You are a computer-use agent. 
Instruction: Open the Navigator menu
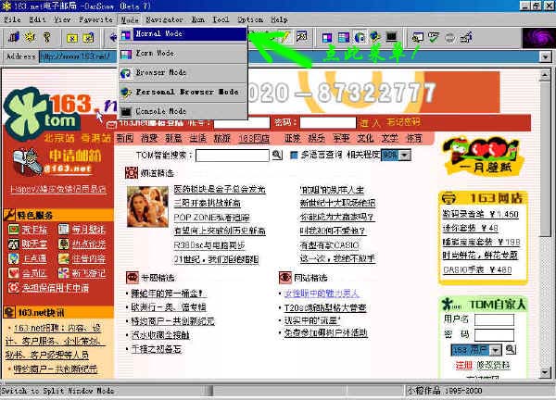[x=164, y=19]
